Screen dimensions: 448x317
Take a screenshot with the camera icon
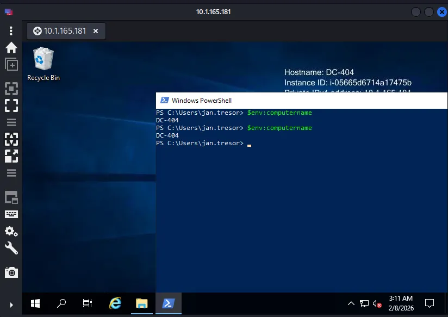(x=11, y=272)
